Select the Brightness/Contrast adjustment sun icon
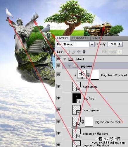 (82, 75)
